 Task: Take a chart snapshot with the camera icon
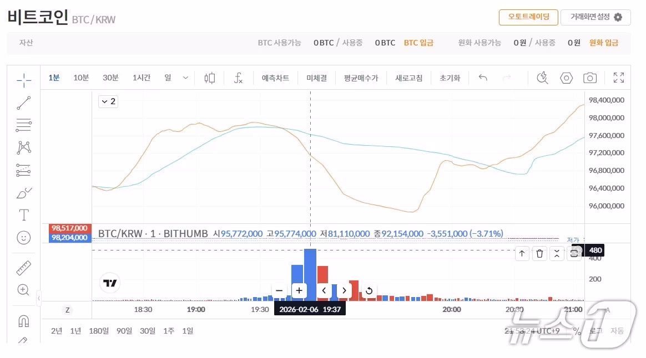589,78
